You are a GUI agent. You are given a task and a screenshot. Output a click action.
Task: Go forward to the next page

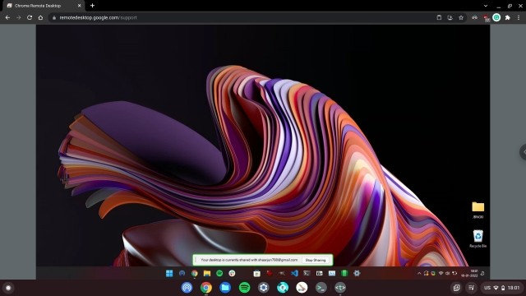[18, 17]
